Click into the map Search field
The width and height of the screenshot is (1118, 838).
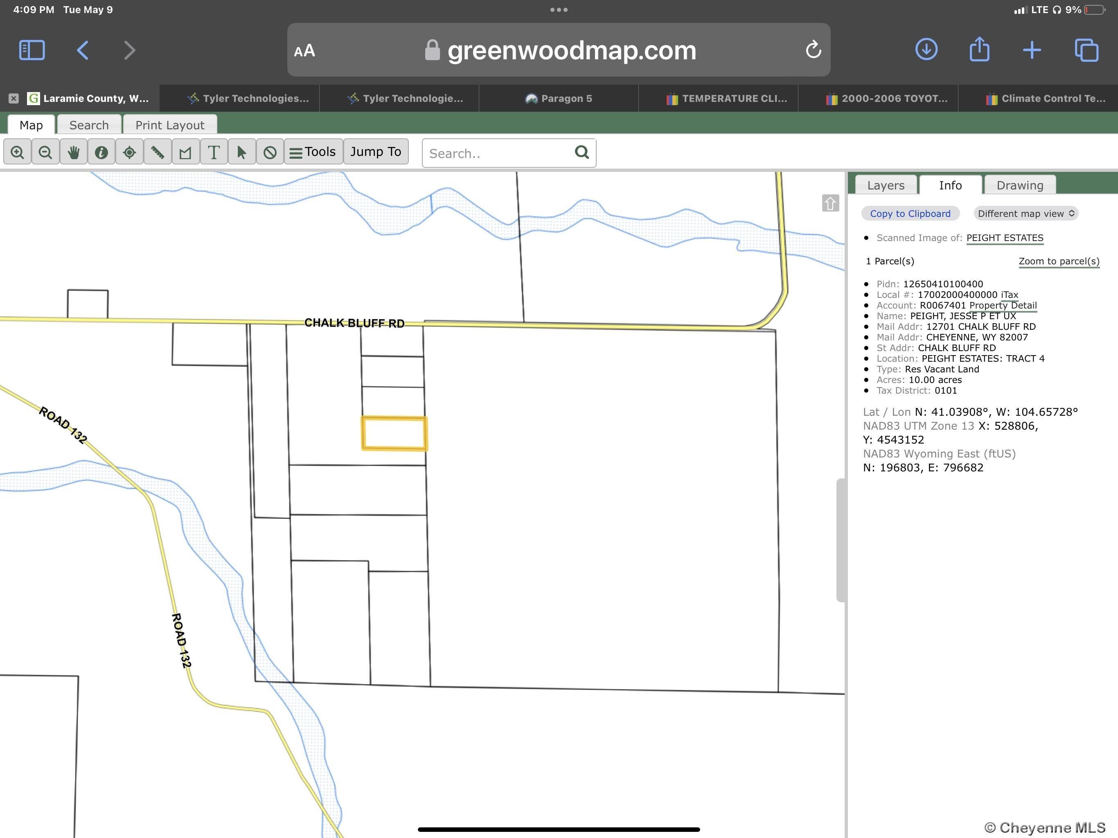click(498, 154)
